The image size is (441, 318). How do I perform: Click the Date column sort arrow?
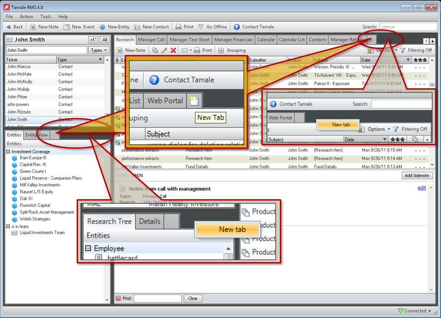[x=408, y=60]
